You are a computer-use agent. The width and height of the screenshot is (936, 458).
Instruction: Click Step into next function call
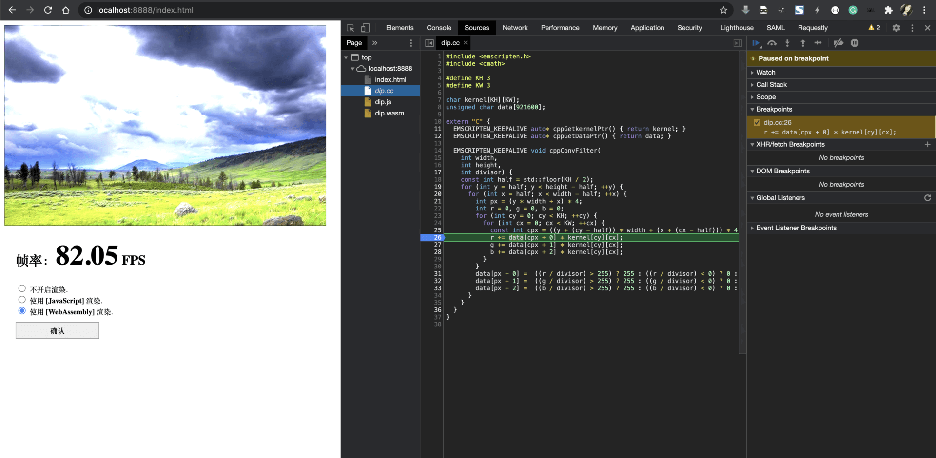(x=787, y=43)
